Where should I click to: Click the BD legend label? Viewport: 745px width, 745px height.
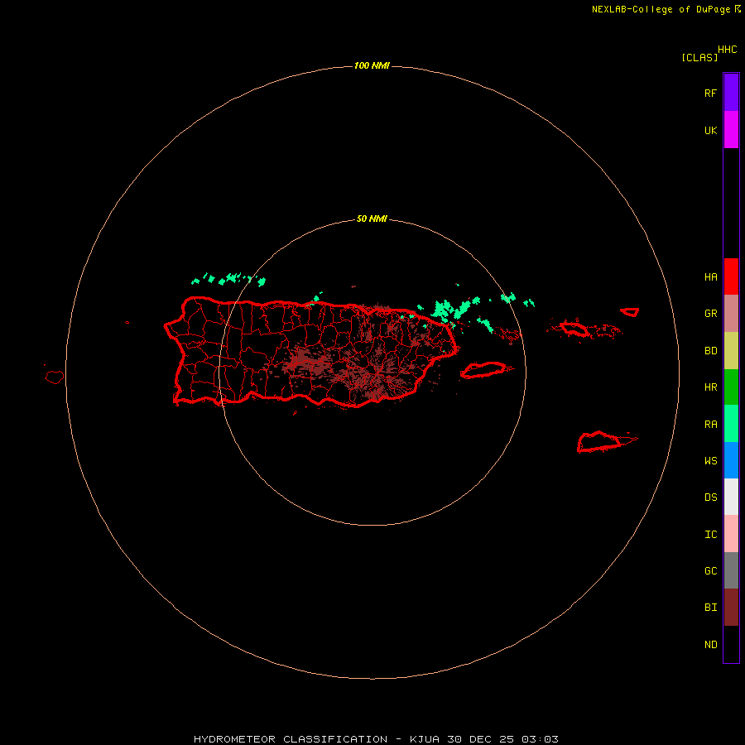point(711,351)
